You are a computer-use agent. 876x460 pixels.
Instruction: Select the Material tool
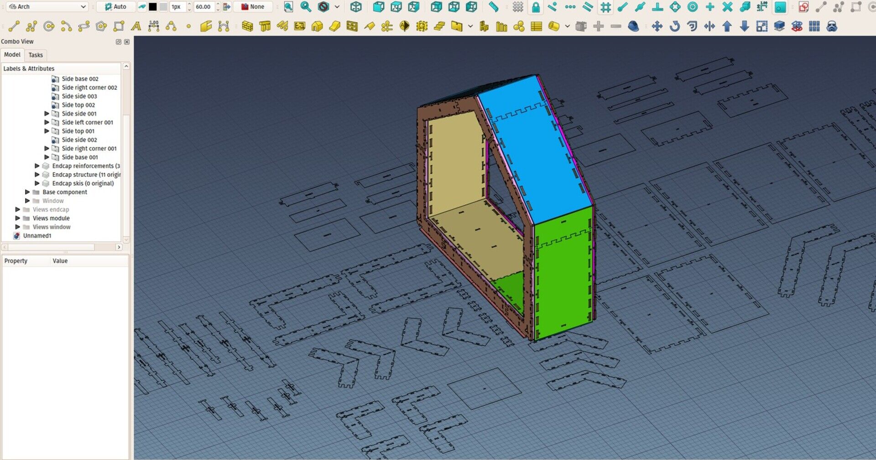click(519, 26)
